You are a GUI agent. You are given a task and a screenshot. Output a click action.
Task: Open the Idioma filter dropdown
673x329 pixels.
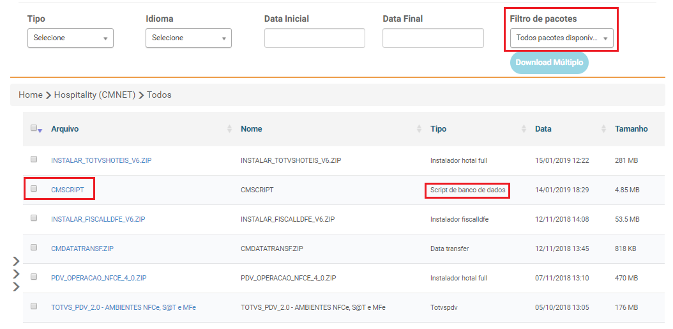click(x=189, y=38)
